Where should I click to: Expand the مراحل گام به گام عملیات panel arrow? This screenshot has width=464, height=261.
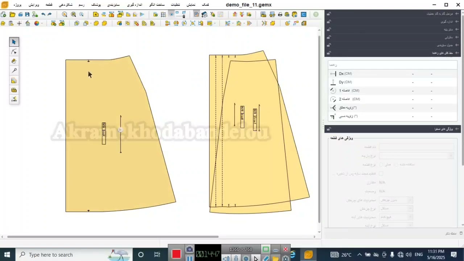[x=457, y=14]
